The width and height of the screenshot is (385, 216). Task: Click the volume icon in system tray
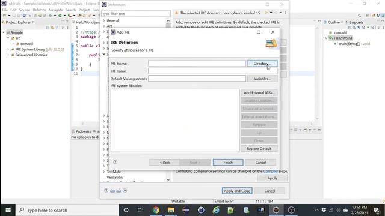(x=338, y=210)
